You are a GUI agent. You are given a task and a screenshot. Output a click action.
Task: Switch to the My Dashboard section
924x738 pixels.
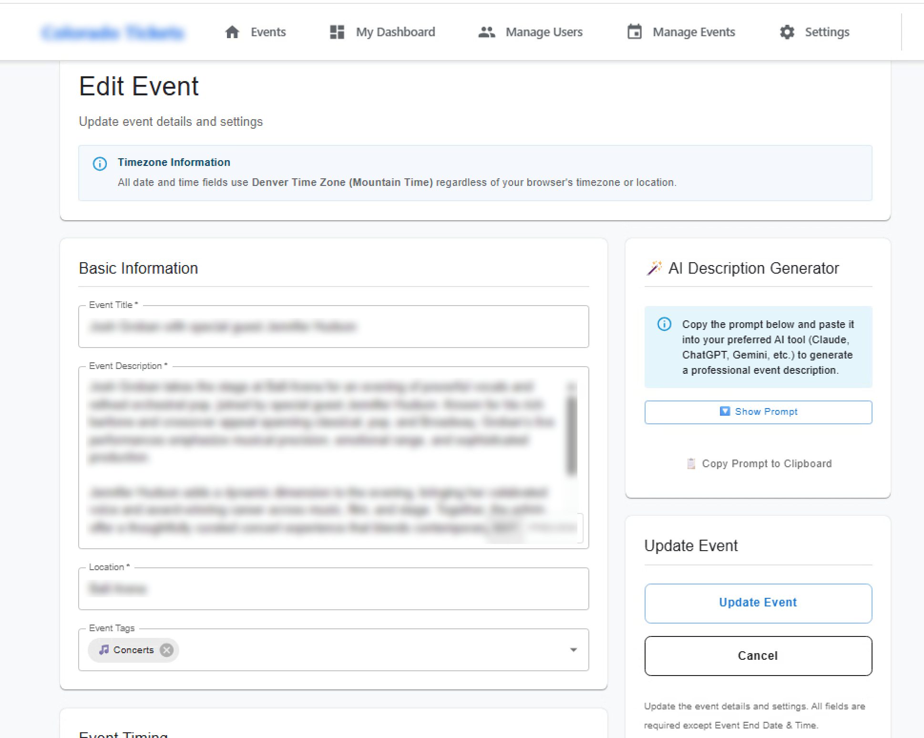click(x=395, y=31)
